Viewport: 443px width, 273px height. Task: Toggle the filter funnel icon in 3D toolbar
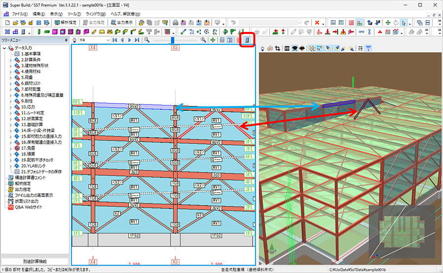[368, 49]
